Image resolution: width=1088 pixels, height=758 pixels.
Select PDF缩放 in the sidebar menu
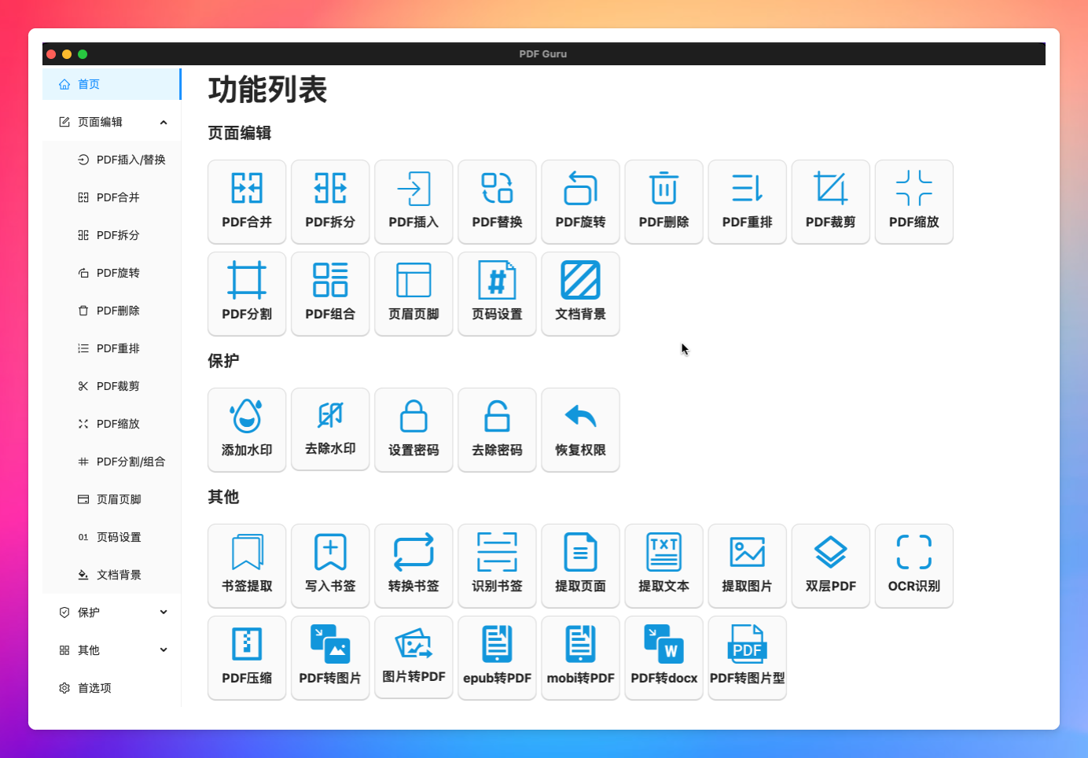(112, 424)
